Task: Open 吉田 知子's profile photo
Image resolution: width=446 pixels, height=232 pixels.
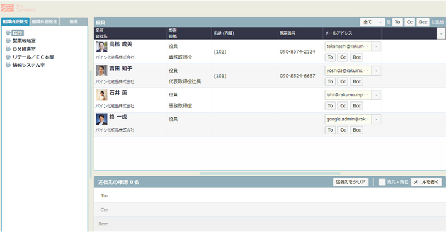Action: [101, 71]
